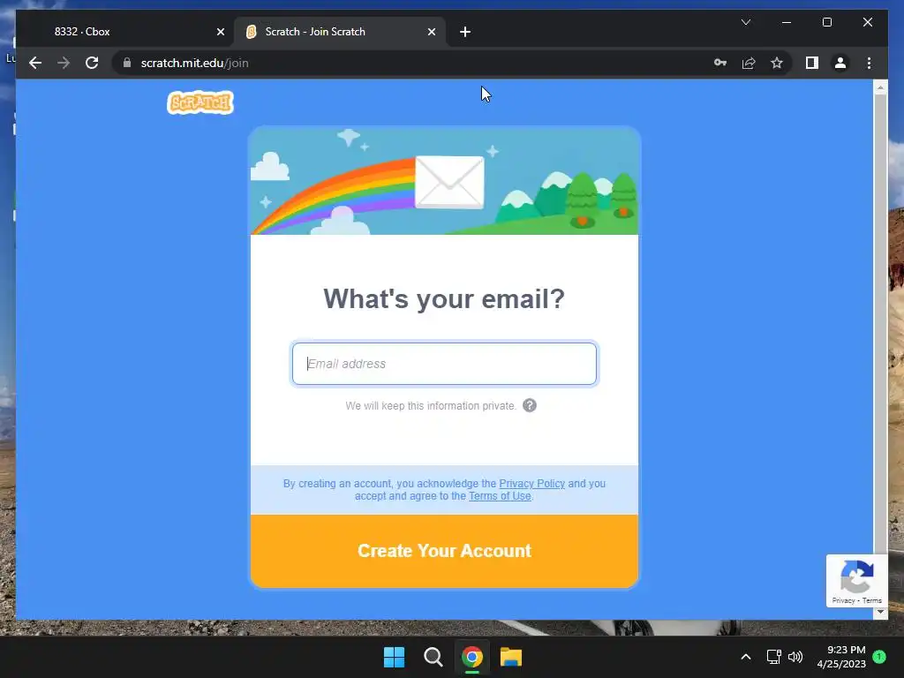Close the Scratch Join Scratch tab
The image size is (904, 678).
(431, 32)
